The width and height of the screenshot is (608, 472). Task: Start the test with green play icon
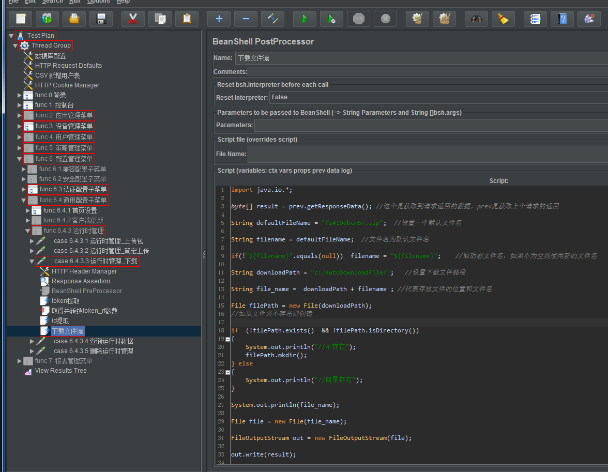click(305, 19)
